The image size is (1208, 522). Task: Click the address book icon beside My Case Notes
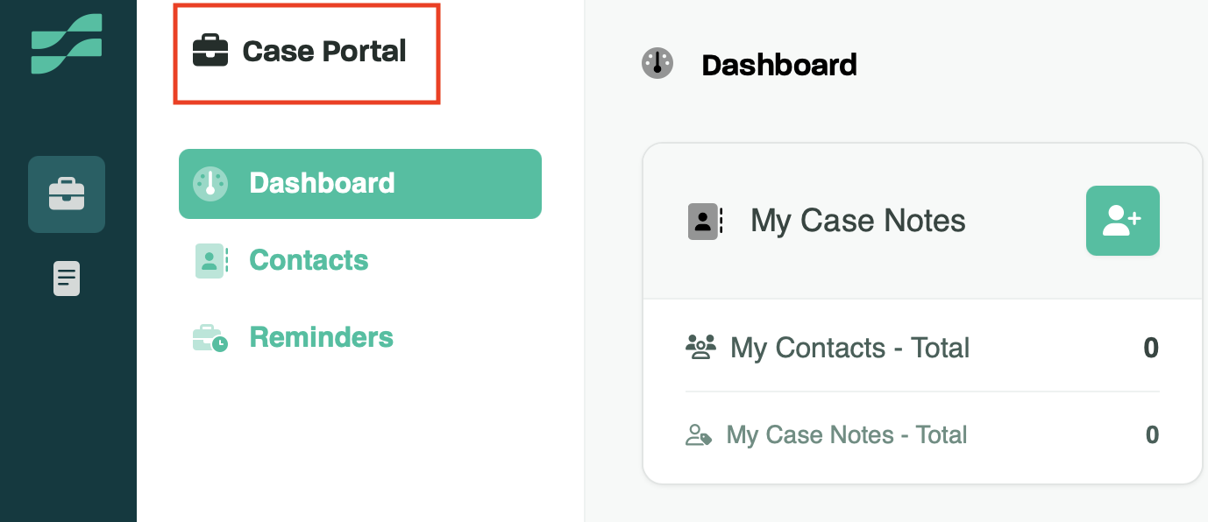[705, 221]
